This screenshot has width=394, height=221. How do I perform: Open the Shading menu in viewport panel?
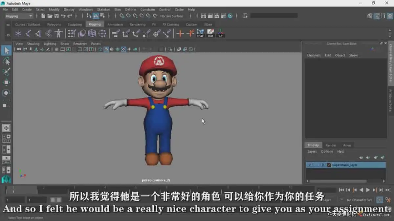click(33, 44)
